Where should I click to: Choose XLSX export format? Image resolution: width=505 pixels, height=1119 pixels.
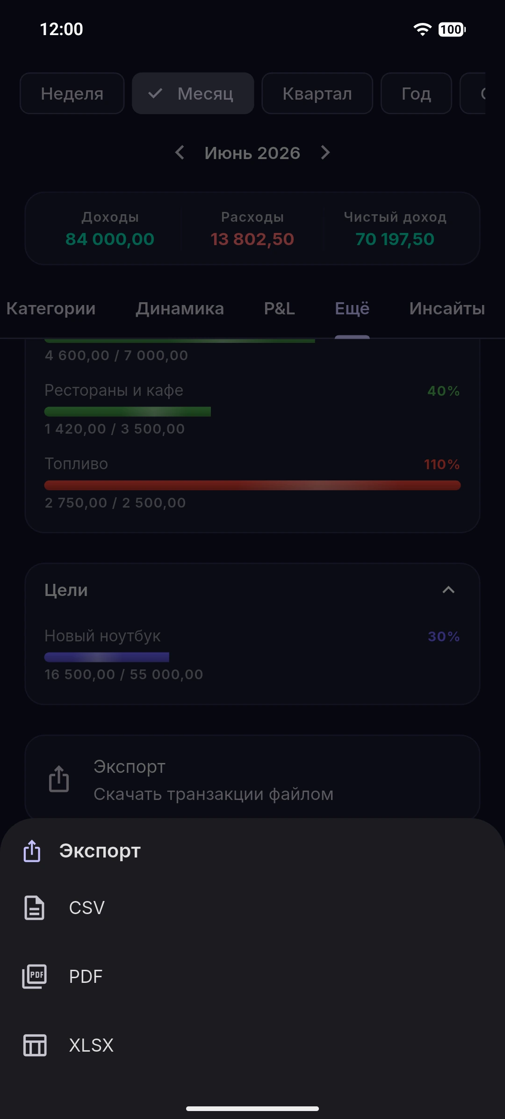pos(252,1045)
